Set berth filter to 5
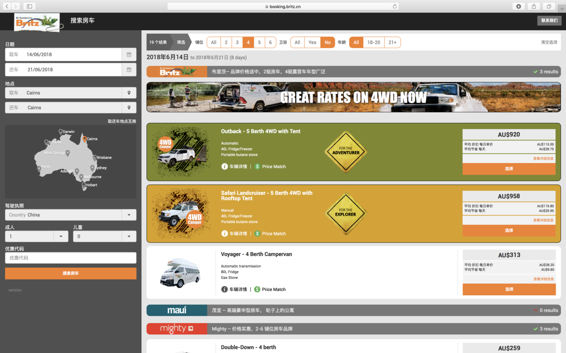This screenshot has width=566, height=353. pos(259,42)
